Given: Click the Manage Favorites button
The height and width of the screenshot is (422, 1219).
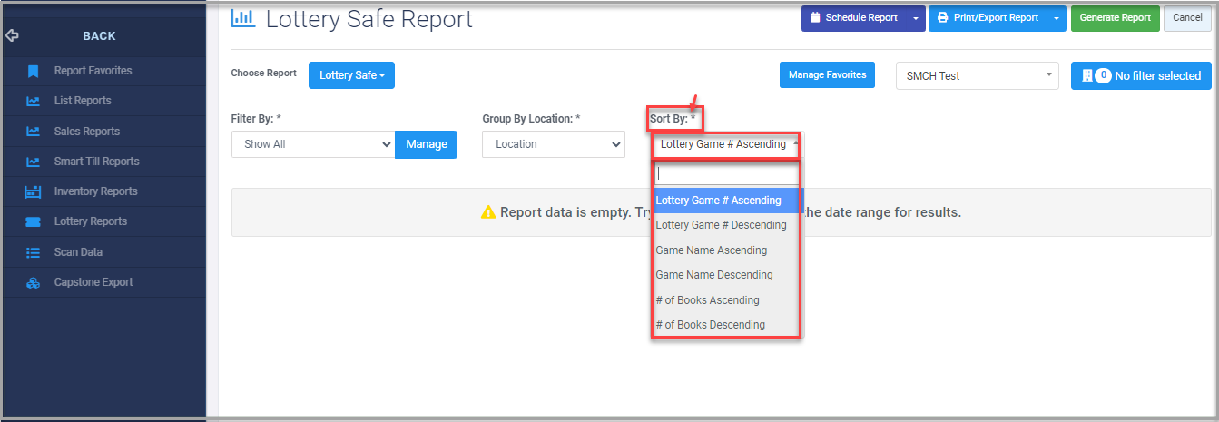Looking at the screenshot, I should 827,74.
